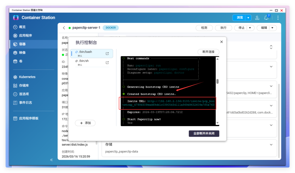Open /bin/sh in new window icon

click(x=107, y=62)
